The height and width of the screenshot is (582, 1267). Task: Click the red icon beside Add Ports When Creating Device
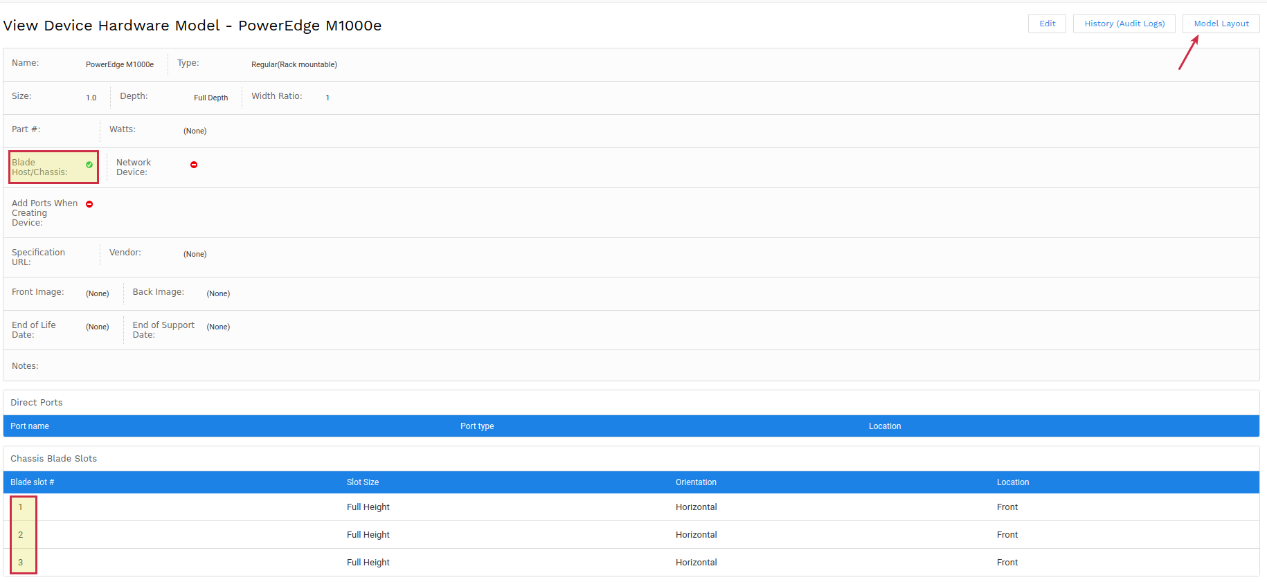pos(89,204)
